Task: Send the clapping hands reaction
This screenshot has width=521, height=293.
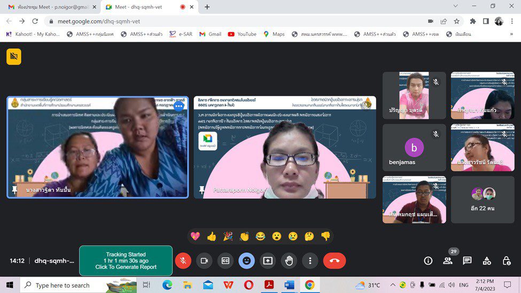Action: tap(244, 236)
